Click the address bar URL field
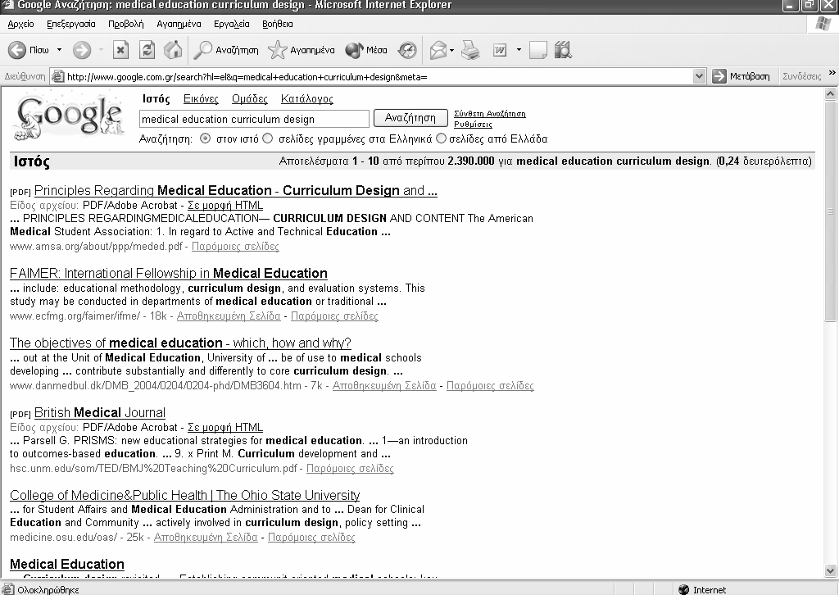Viewport: 839px width, 595px height. [x=379, y=76]
